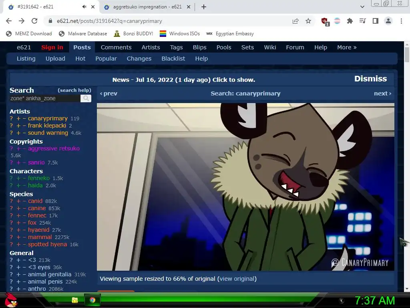Share this page using the share icon
The image size is (410, 308).
[x=295, y=21]
